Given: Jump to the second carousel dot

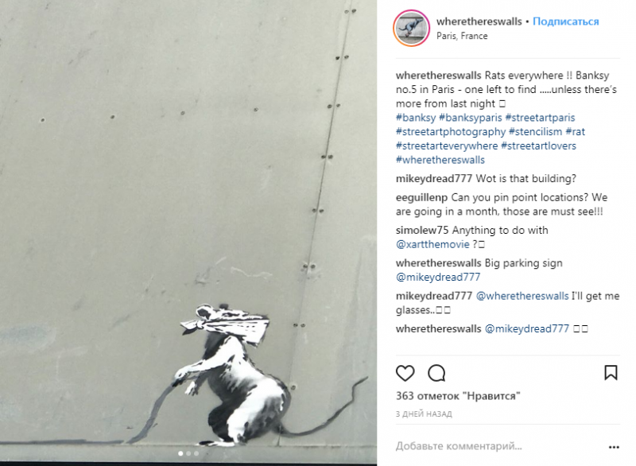Looking at the screenshot, I should (188, 453).
